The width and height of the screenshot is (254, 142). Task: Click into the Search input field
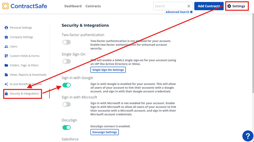[170, 6]
